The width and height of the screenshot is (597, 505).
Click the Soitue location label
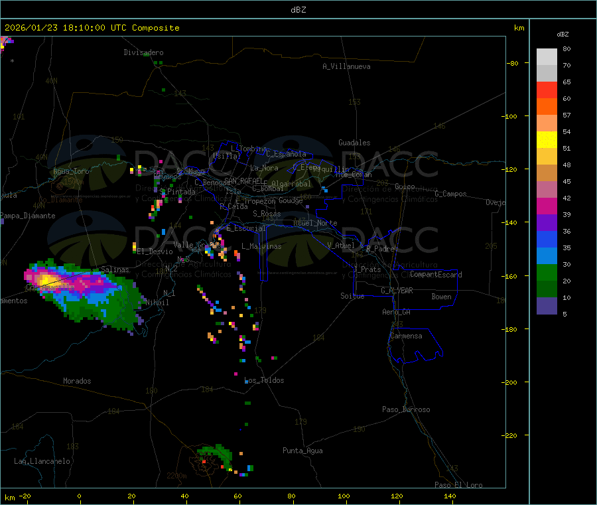[x=352, y=296]
